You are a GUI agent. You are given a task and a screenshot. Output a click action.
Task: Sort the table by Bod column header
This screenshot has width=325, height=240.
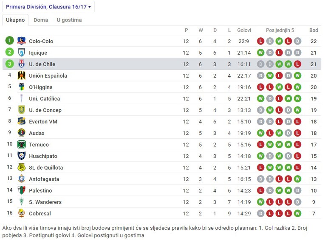[x=314, y=30]
